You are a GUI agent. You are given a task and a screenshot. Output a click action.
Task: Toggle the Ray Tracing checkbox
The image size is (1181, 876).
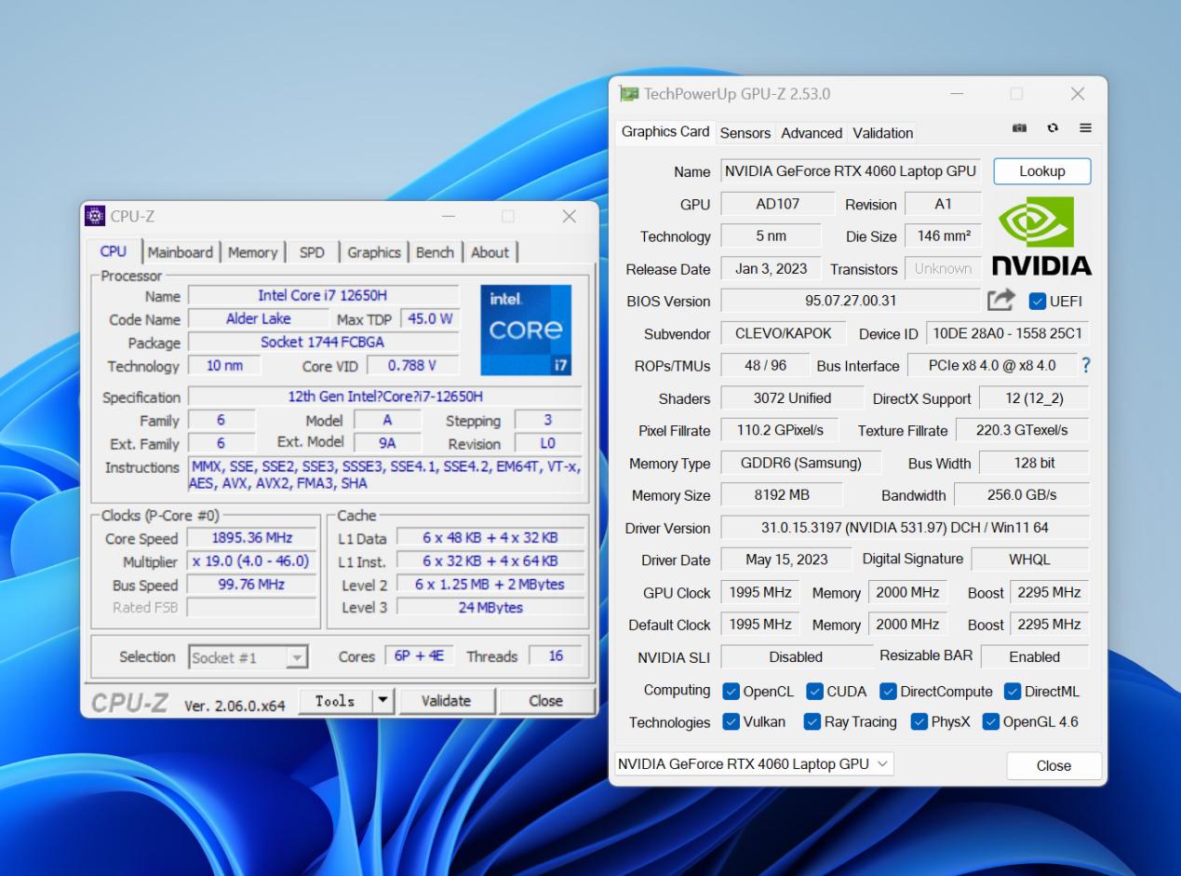(x=811, y=721)
